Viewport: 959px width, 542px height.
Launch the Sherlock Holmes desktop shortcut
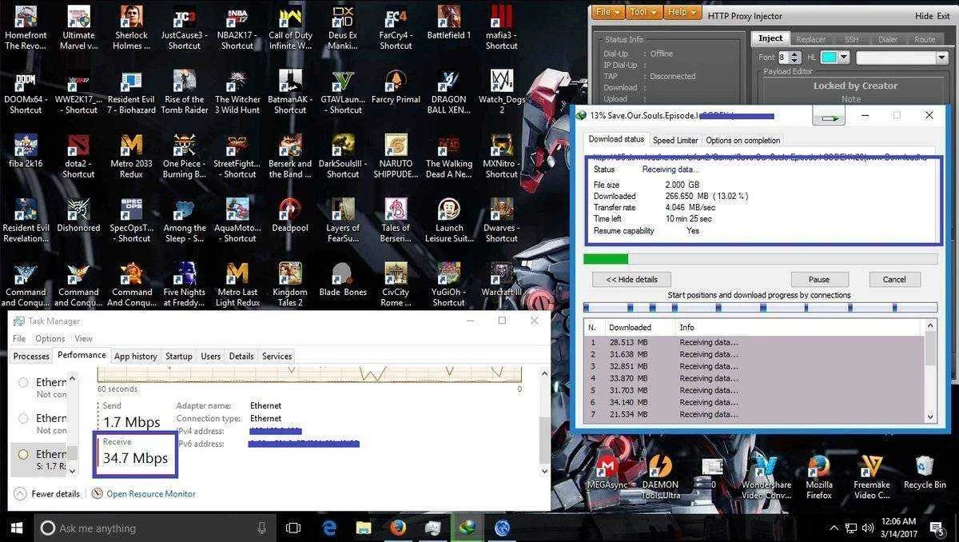pyautogui.click(x=131, y=28)
